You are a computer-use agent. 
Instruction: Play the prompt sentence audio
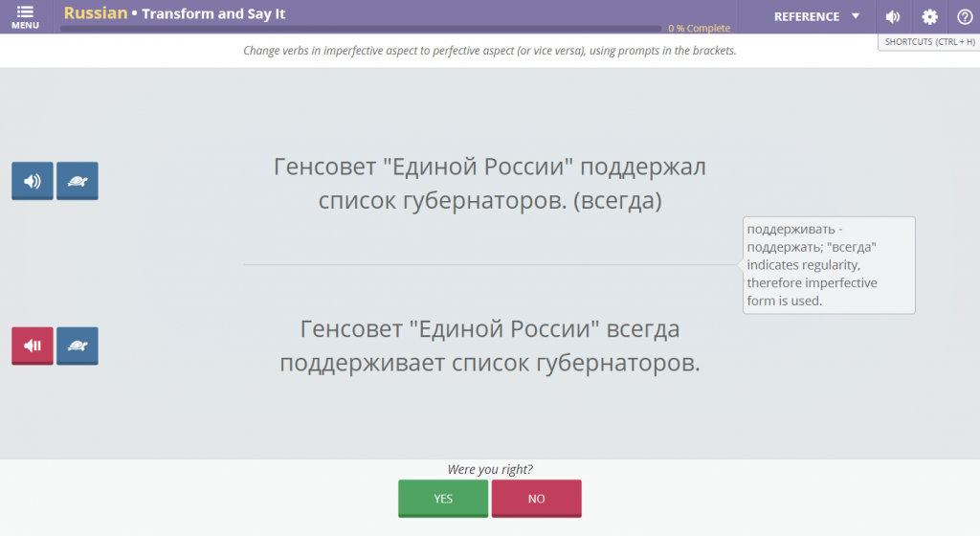click(x=33, y=181)
